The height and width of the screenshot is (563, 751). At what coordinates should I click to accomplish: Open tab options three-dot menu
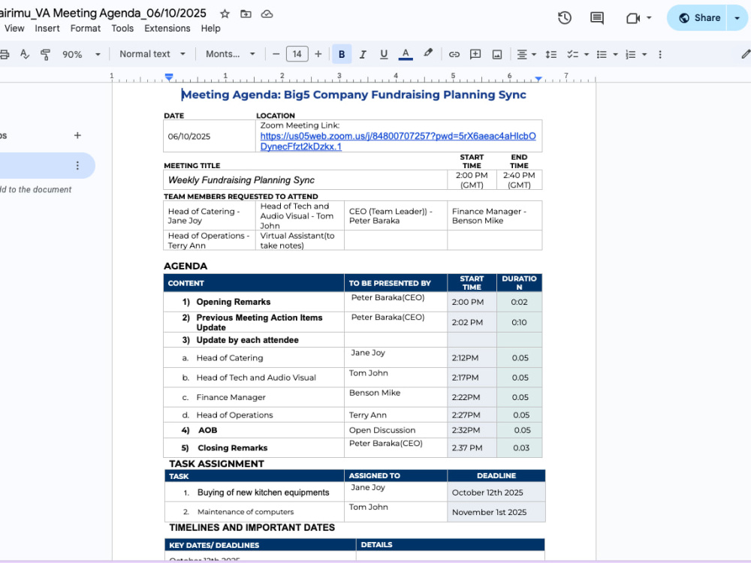pos(77,166)
